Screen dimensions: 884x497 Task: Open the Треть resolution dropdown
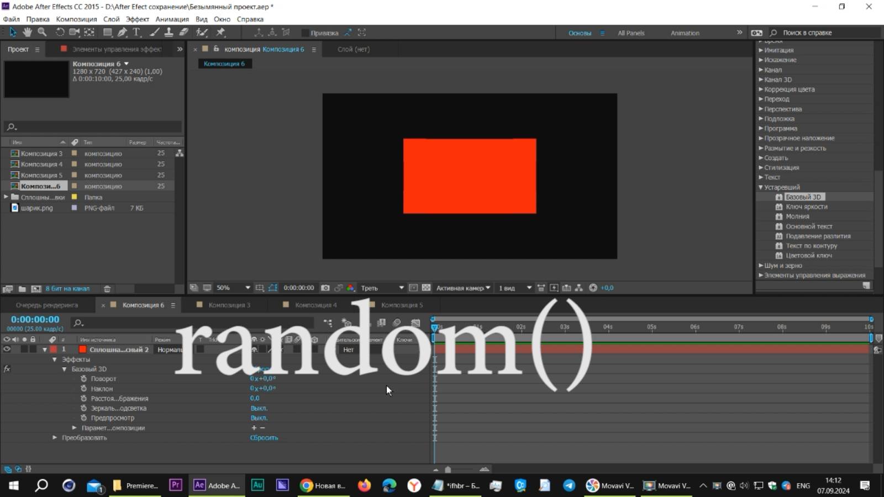[x=382, y=288]
